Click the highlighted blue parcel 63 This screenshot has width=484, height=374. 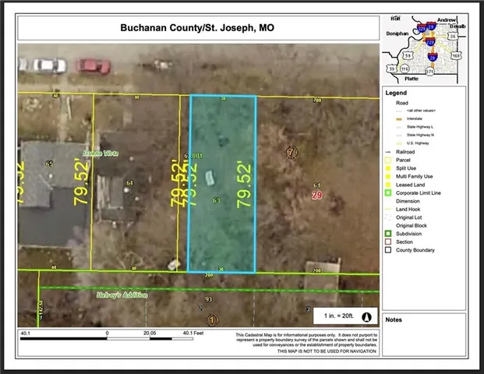point(223,184)
